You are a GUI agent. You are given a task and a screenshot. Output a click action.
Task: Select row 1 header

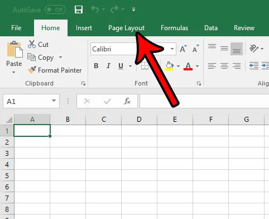click(7, 131)
